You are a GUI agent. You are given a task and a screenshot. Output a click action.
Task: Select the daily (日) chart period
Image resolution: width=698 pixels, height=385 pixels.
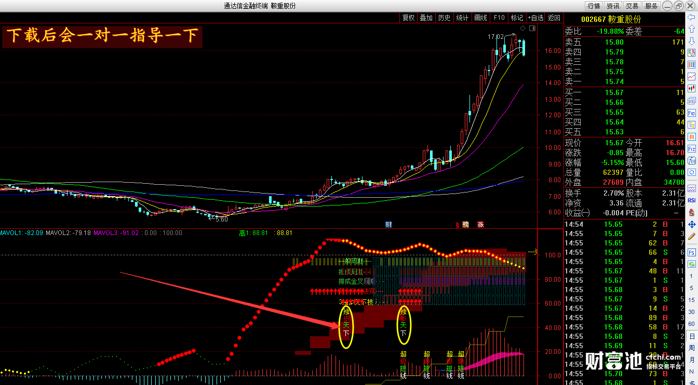tap(691, 336)
